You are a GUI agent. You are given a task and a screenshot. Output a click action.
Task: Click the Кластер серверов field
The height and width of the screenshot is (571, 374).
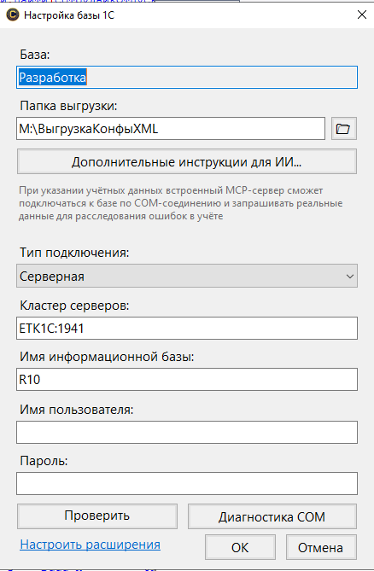pyautogui.click(x=187, y=328)
